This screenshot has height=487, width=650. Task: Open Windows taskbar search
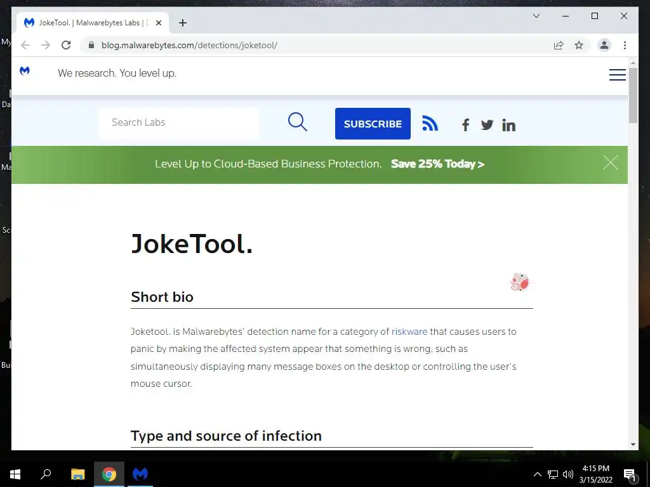(x=46, y=474)
